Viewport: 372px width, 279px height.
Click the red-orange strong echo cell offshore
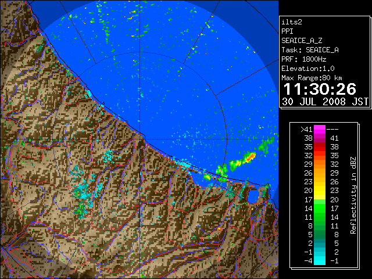coord(249,158)
